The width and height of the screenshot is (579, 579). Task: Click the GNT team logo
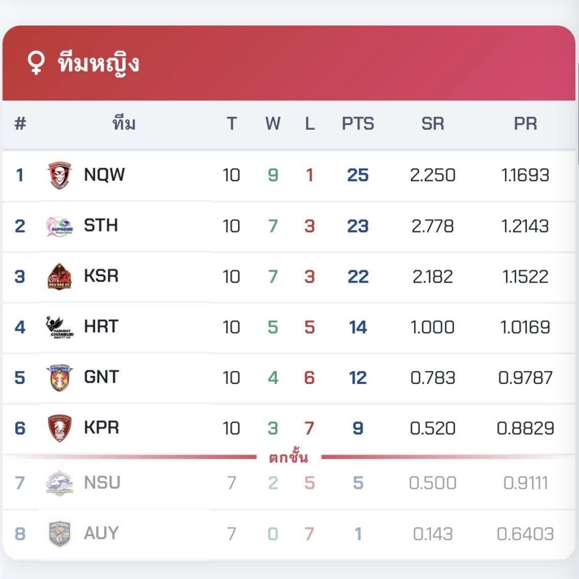coord(60,378)
